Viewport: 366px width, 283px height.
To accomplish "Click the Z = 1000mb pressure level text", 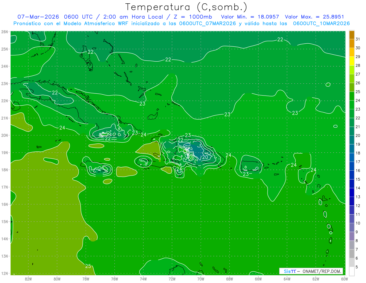I will pos(193,17).
